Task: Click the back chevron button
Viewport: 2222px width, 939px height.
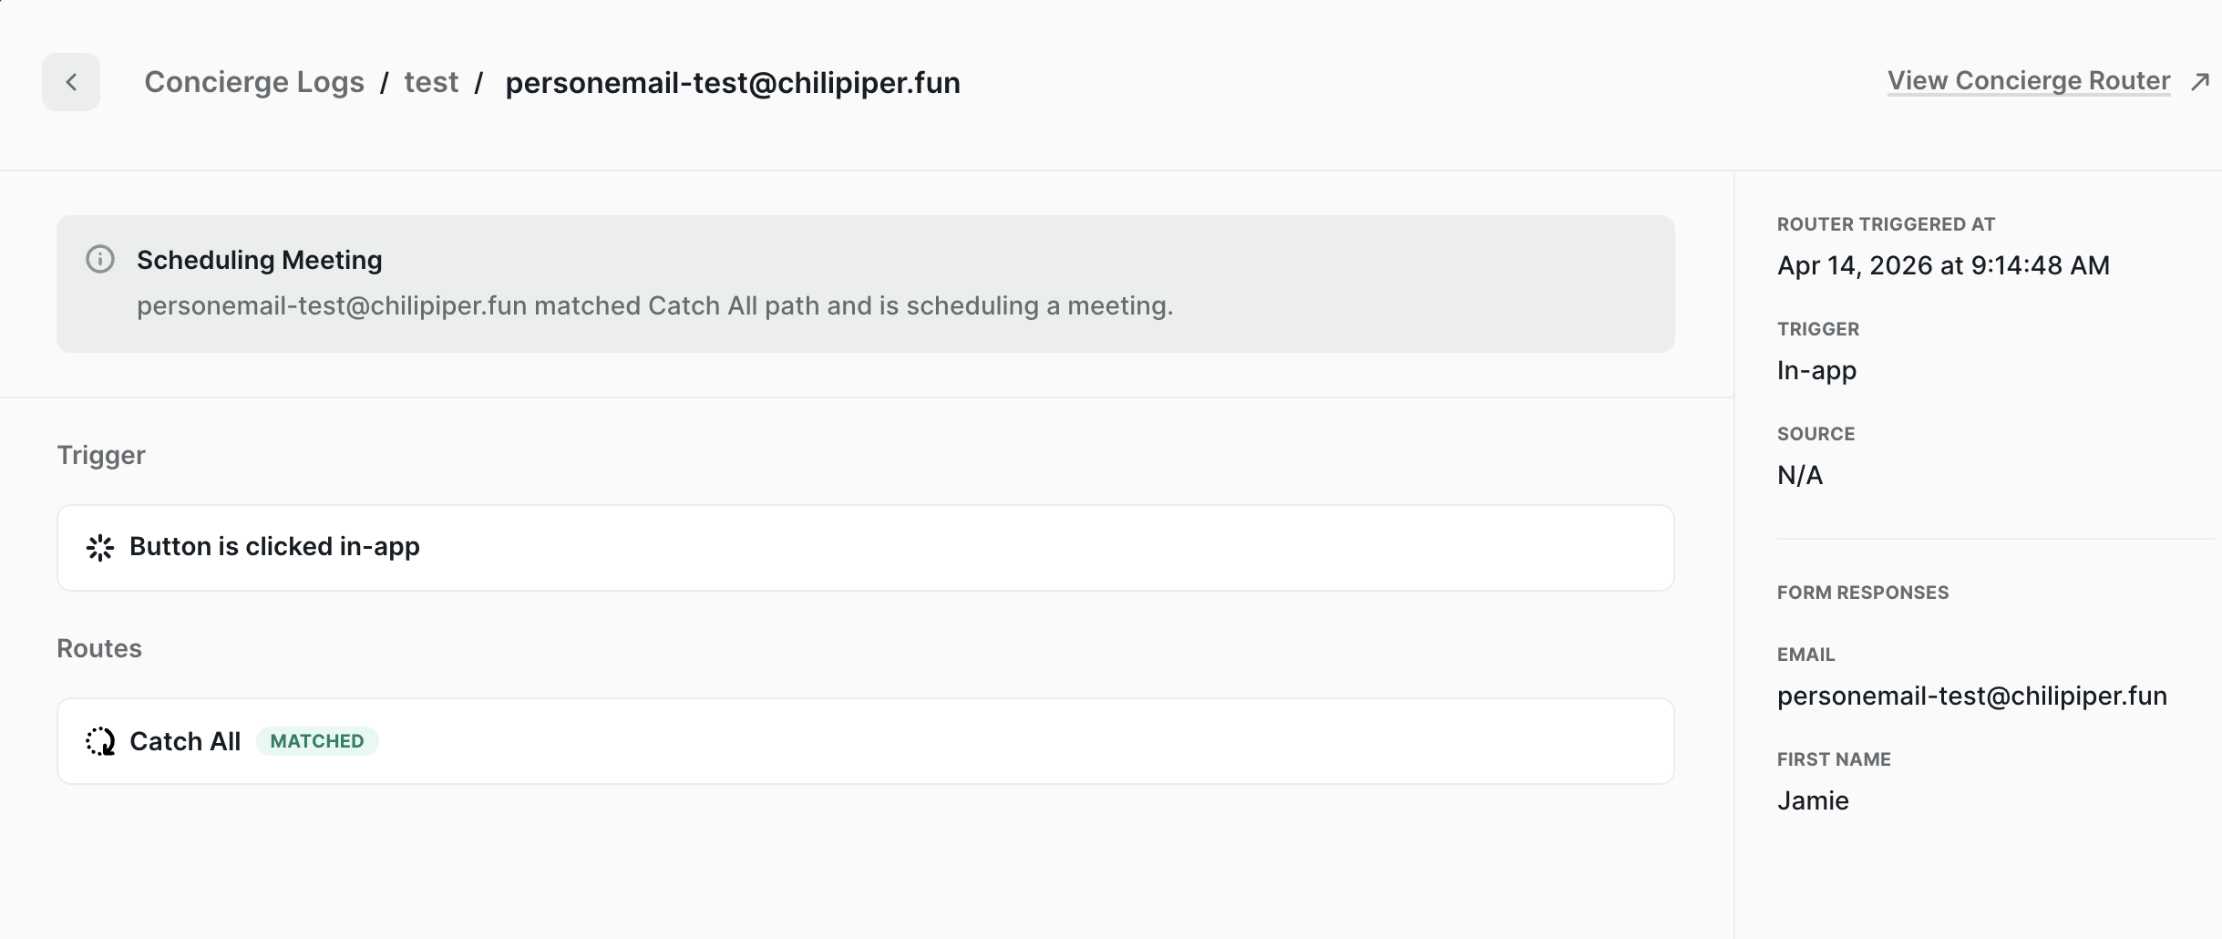Action: [x=71, y=82]
